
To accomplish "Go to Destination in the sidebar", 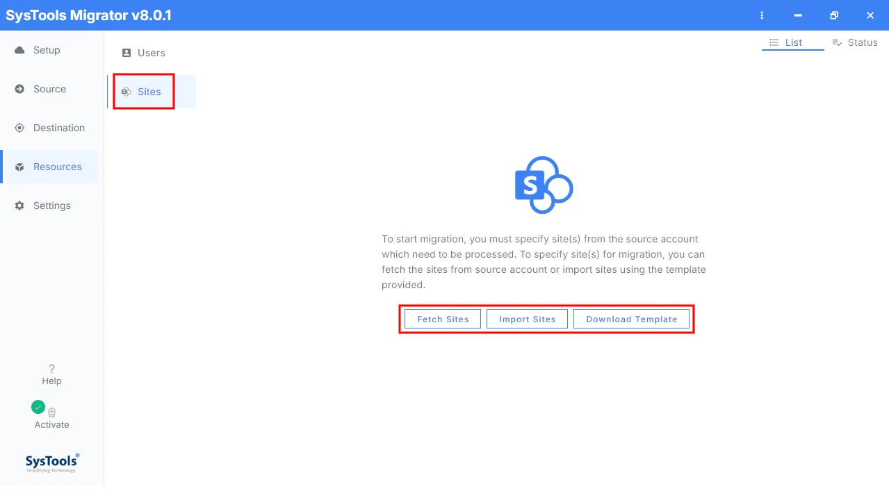I will tap(49, 128).
